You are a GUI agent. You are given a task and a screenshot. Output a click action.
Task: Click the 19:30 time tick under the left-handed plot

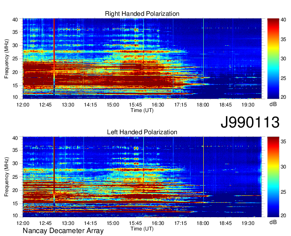(248, 223)
